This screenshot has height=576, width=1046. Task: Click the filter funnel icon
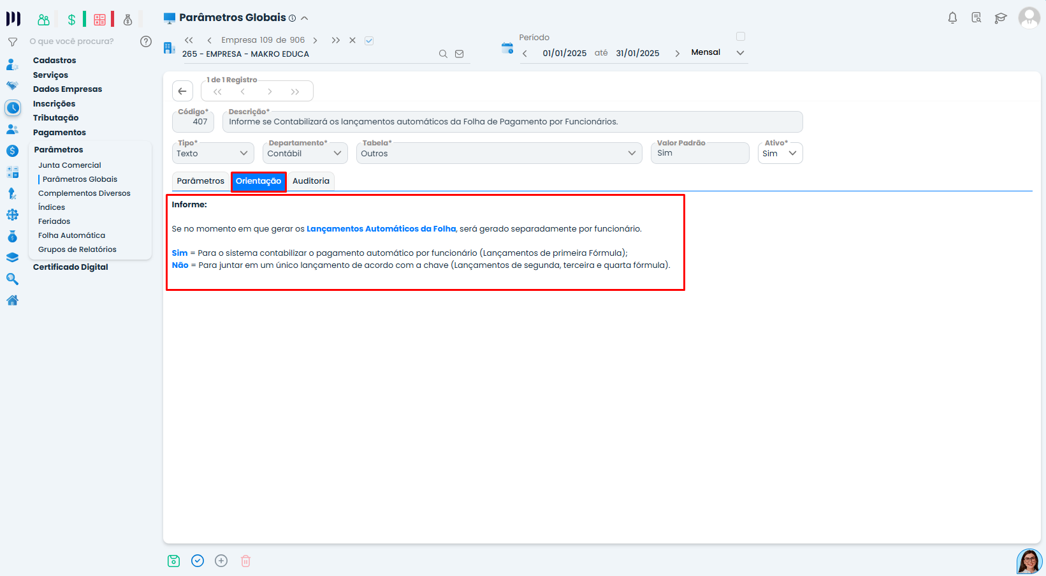pos(12,42)
